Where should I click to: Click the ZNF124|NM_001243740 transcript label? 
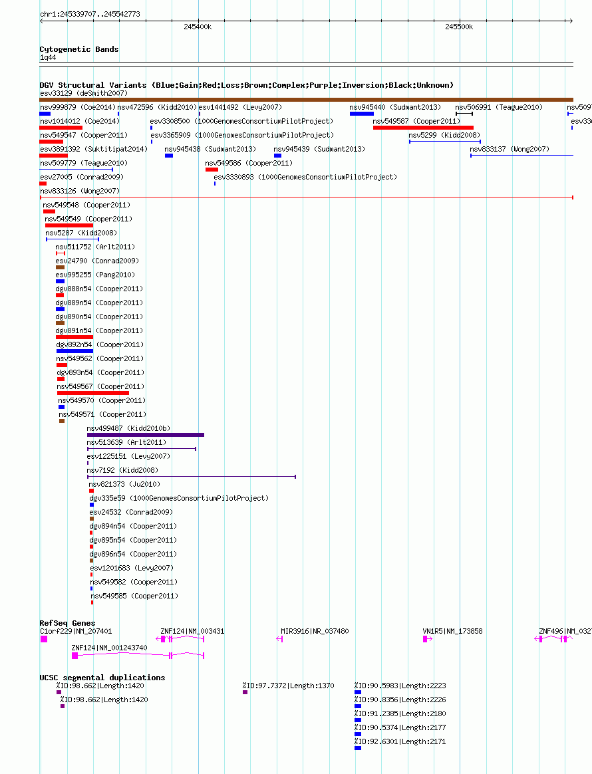pyautogui.click(x=109, y=648)
